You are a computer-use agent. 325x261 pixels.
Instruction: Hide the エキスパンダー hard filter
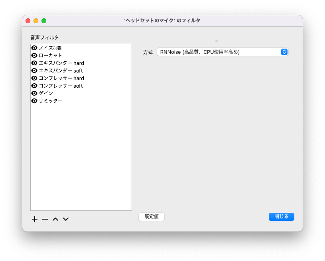tap(34, 63)
